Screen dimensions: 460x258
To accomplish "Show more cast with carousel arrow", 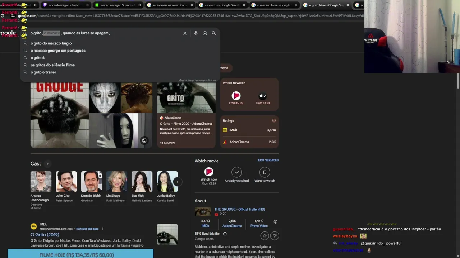I will [177, 182].
